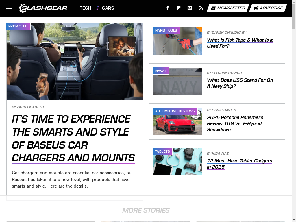The width and height of the screenshot is (296, 222).
Task: Open the Hand Tools category tag
Action: pyautogui.click(x=166, y=30)
